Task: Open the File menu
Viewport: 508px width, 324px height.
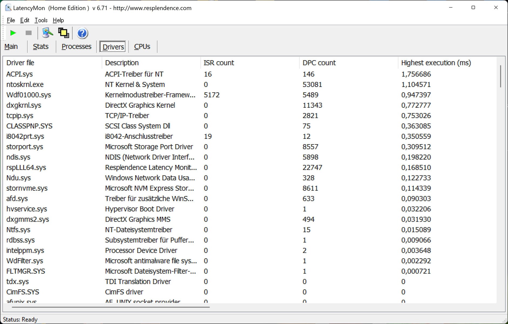Action: (x=11, y=20)
